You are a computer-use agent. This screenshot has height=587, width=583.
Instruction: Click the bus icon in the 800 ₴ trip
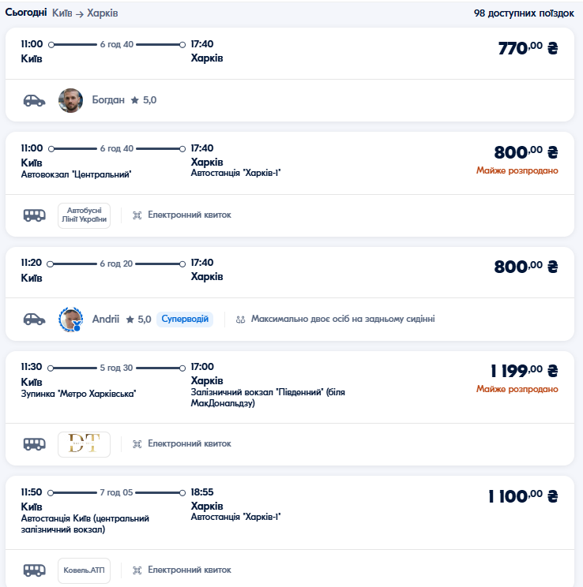[x=34, y=215]
